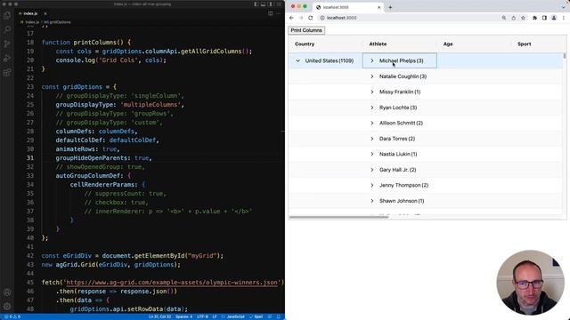Click the index.js breadcrumb segment
This screenshot has width=570, height=320.
coord(32,22)
